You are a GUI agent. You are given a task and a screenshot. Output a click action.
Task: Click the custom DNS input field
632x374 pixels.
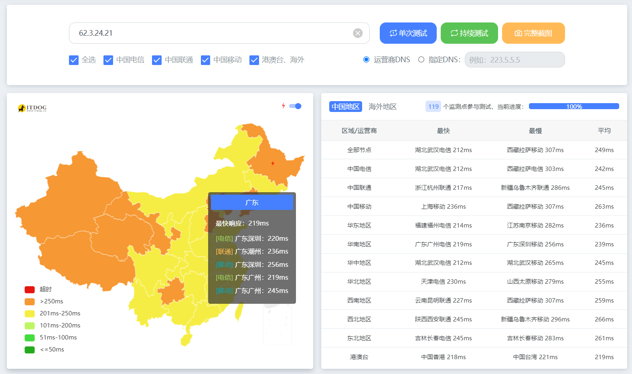(x=515, y=60)
